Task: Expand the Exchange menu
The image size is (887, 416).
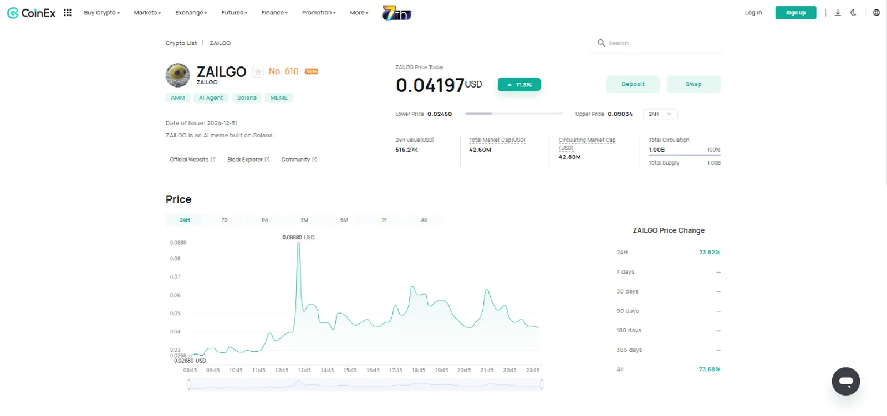Action: [191, 13]
